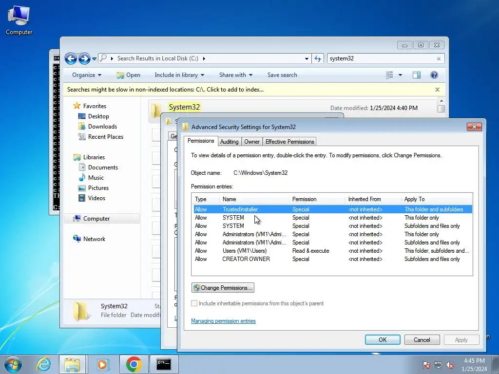This screenshot has height=374, width=499.
Task: Switch to the Owner tab
Action: click(252, 142)
